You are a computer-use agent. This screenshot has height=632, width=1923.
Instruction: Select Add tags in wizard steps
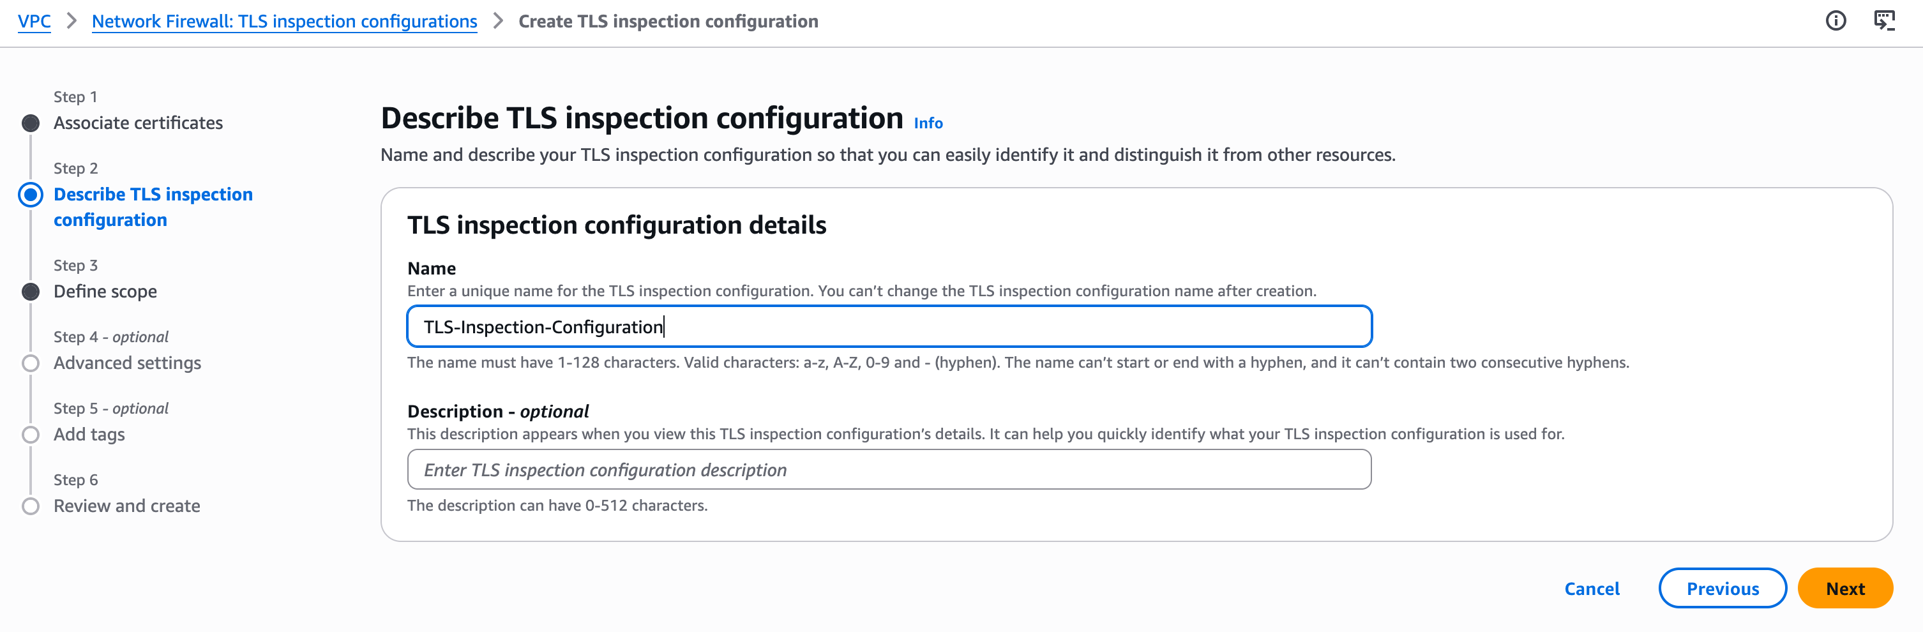click(89, 435)
